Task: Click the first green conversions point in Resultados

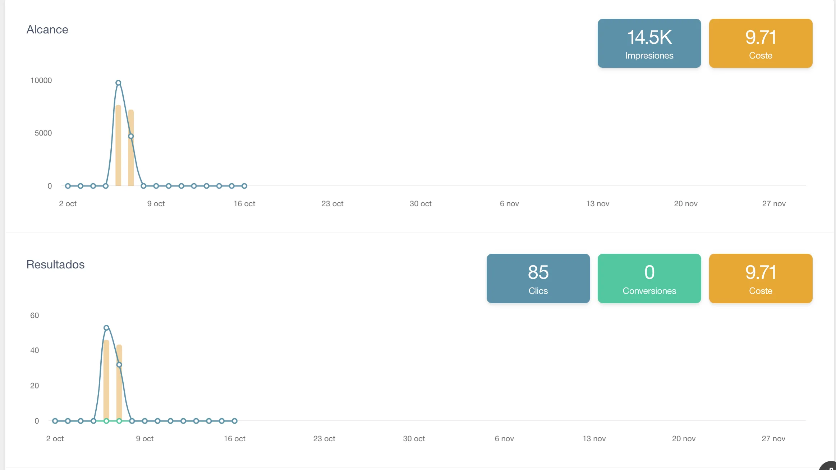Action: 106,421
